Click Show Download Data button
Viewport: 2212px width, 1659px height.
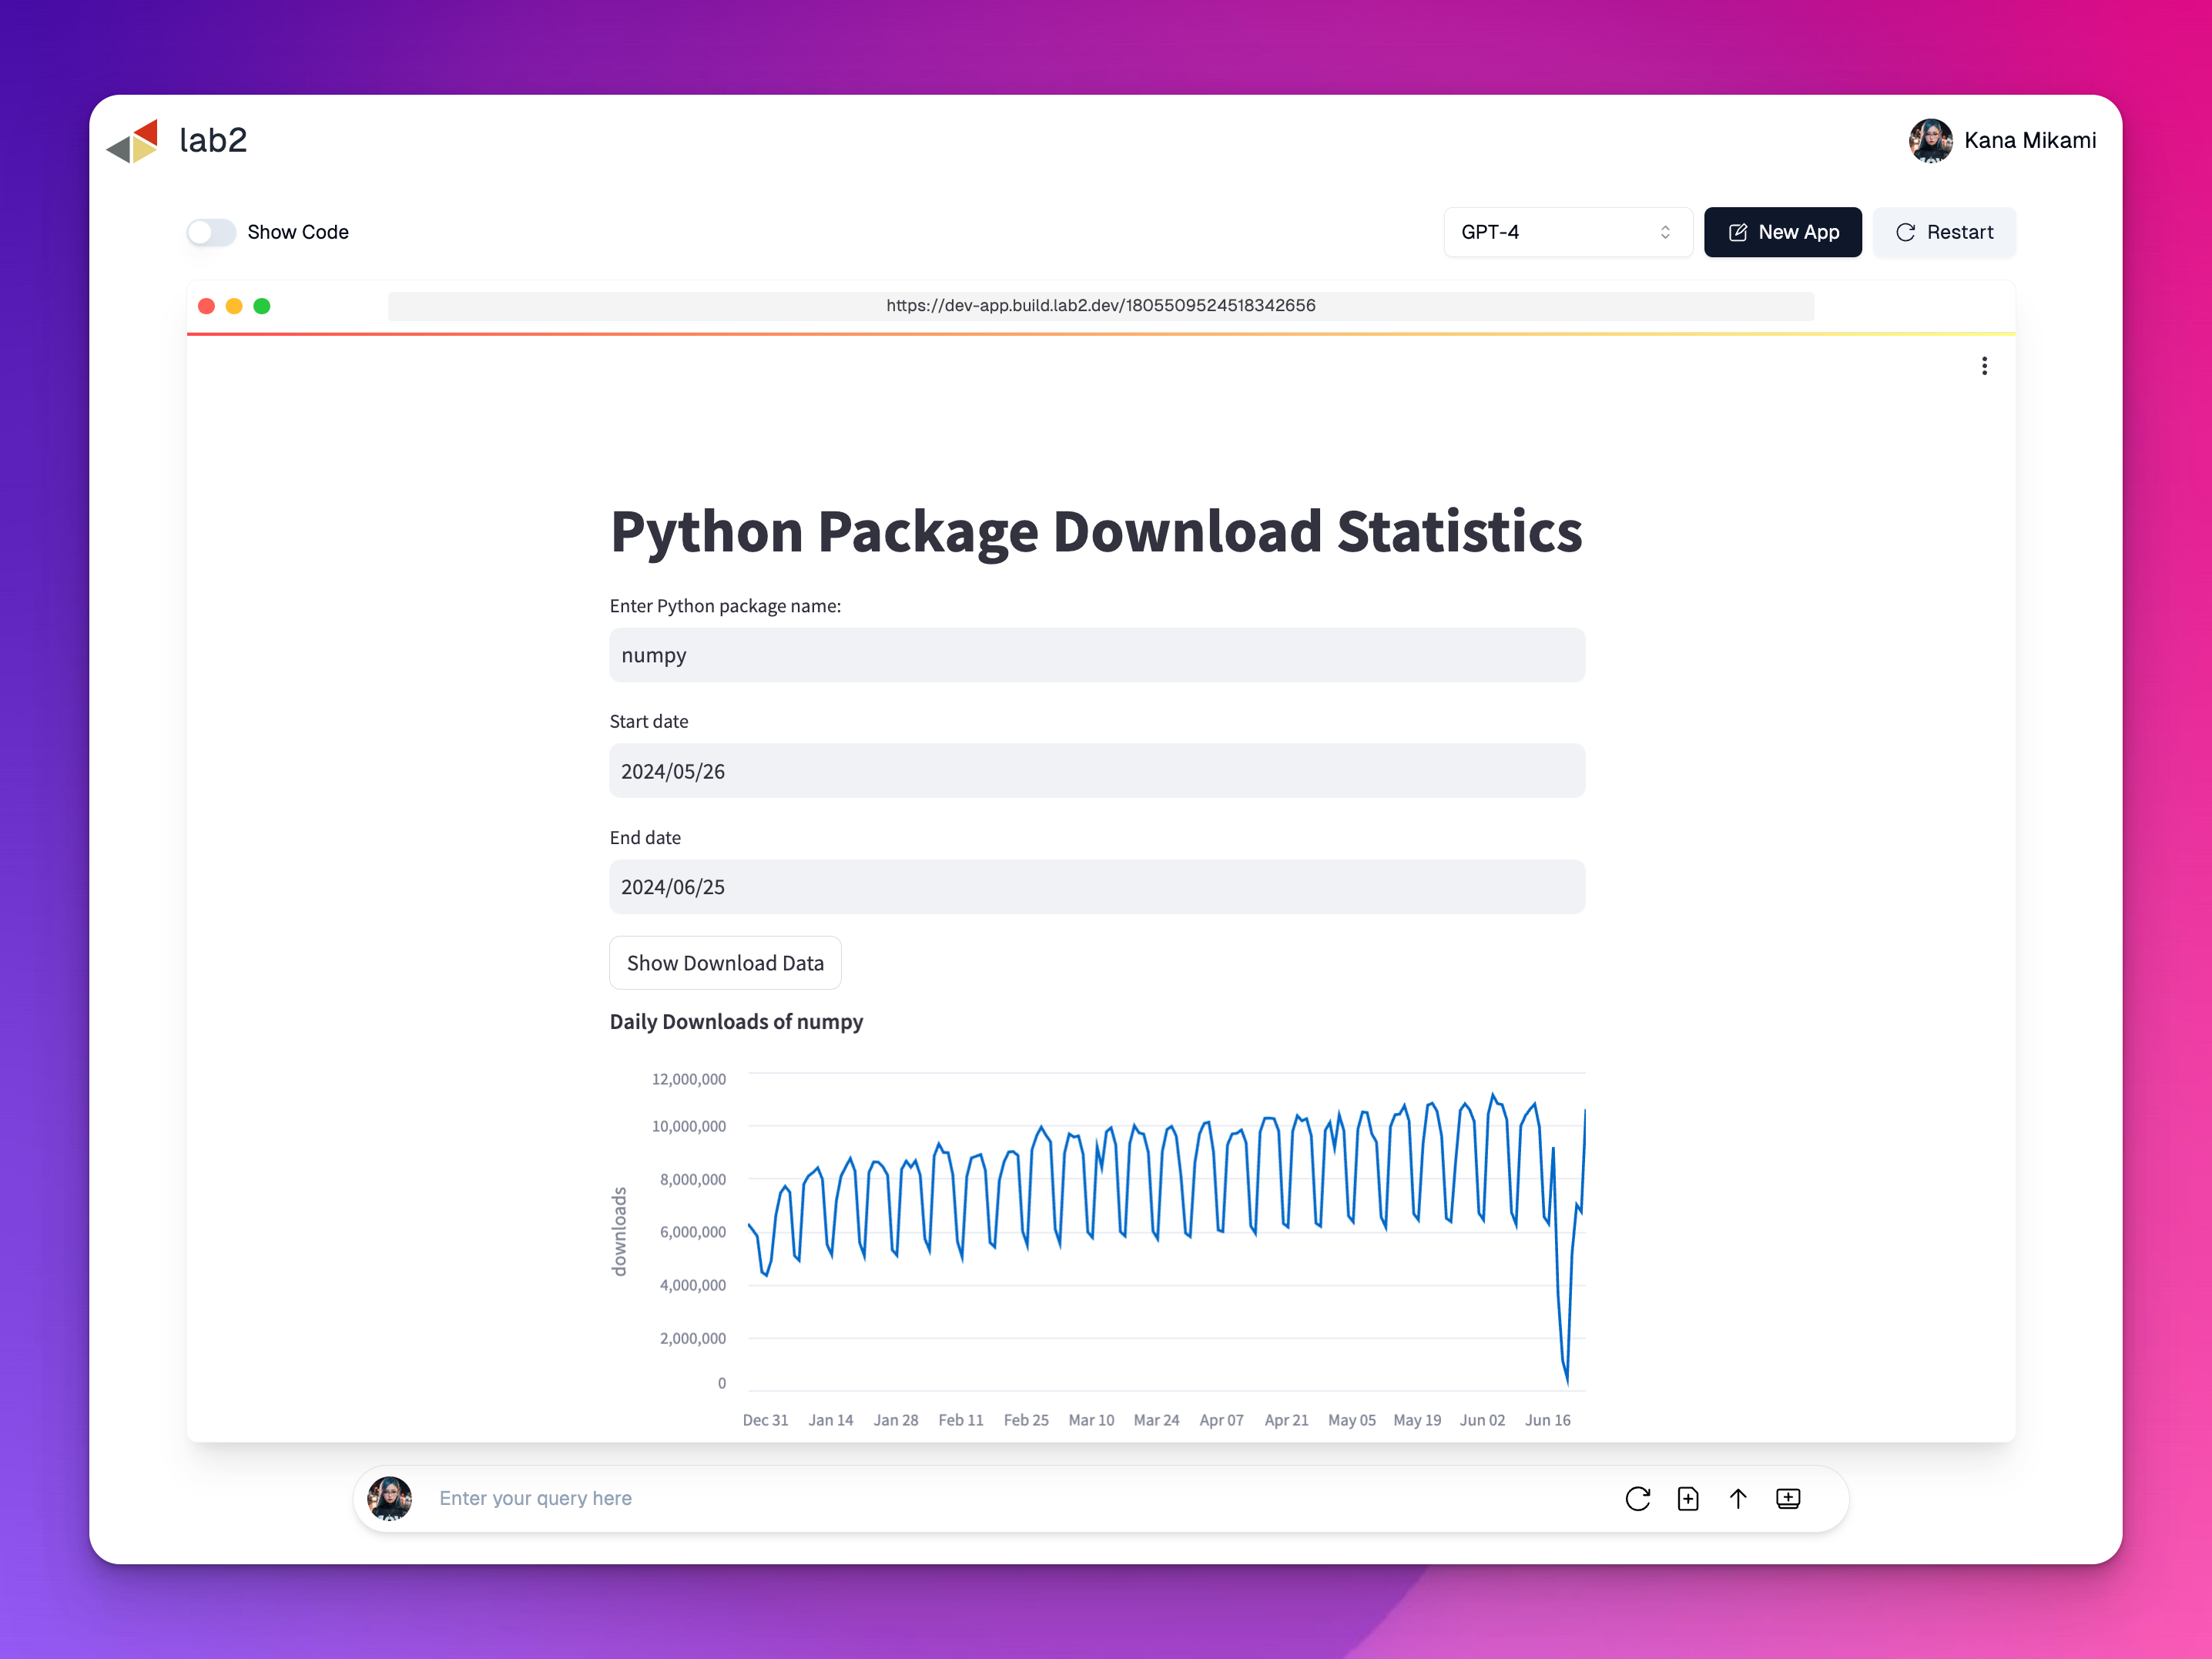point(725,963)
